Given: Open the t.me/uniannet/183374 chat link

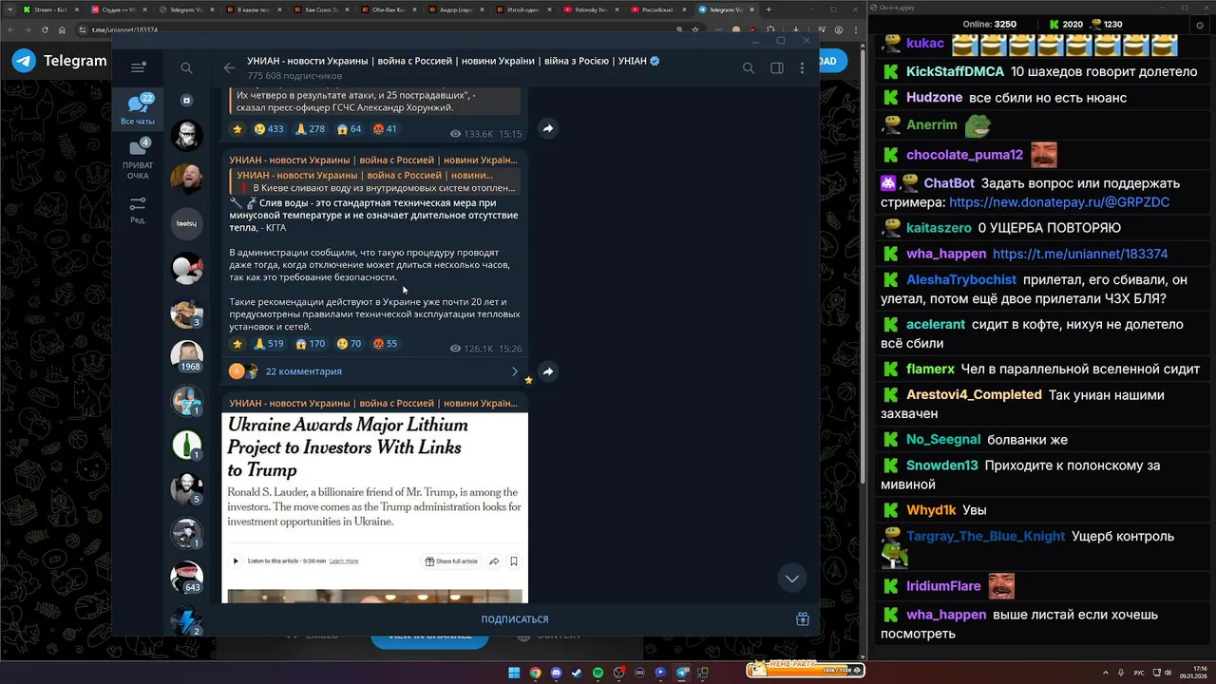Looking at the screenshot, I should [1080, 254].
